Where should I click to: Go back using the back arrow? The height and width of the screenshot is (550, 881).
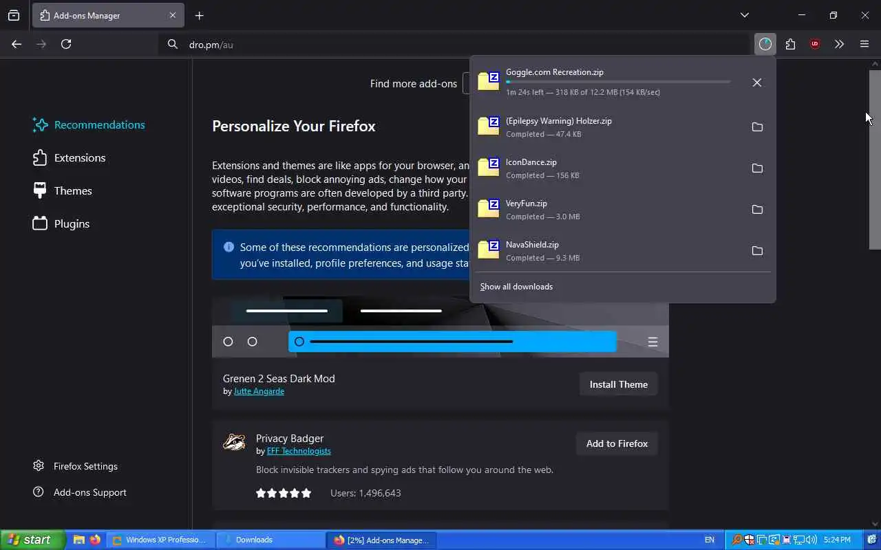pos(17,44)
